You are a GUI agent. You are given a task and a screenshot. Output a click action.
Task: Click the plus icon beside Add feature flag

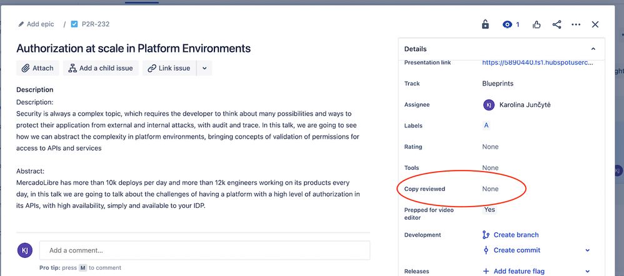point(486,271)
